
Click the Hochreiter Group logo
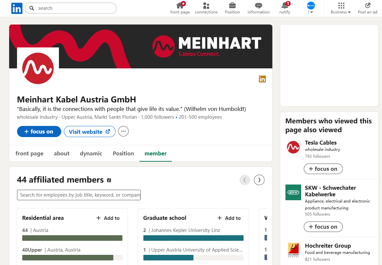click(293, 250)
